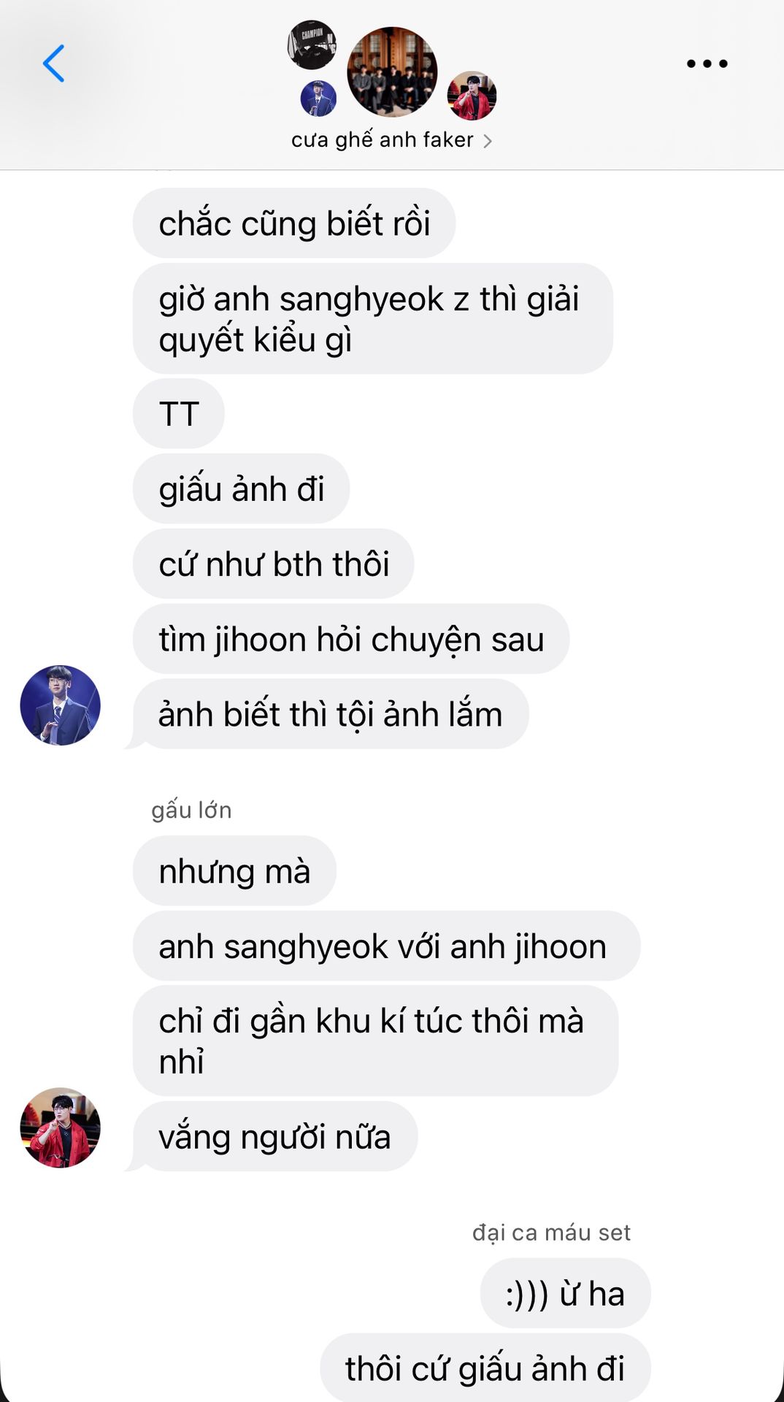Tap sender name label 'gấu lớn'
The width and height of the screenshot is (784, 1402).
click(191, 810)
